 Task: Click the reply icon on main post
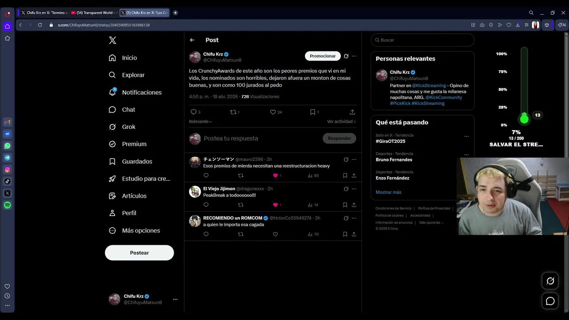click(x=193, y=112)
